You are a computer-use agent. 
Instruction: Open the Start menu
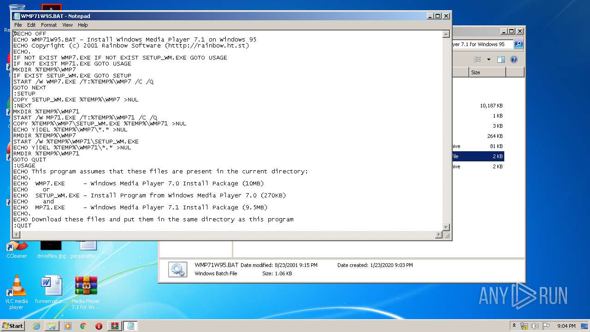12,326
